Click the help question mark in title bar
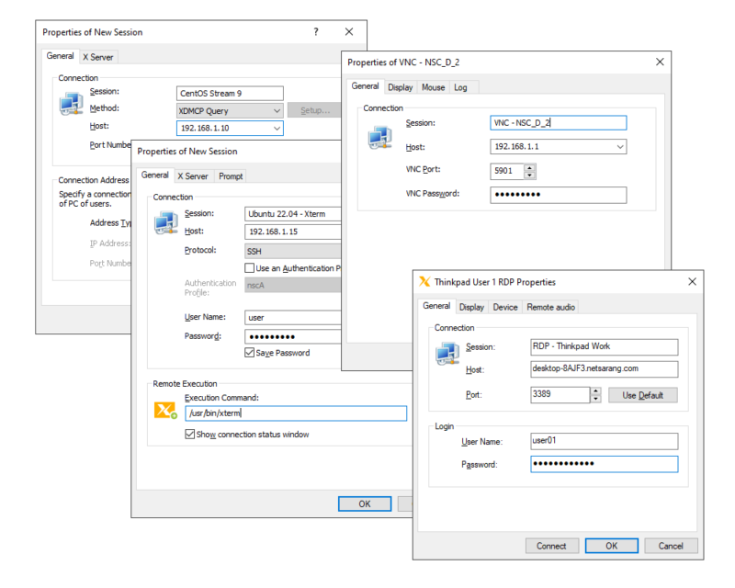The image size is (735, 588). pyautogui.click(x=316, y=32)
